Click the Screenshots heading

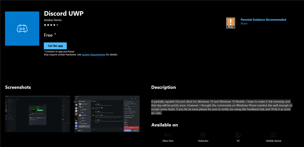tap(18, 87)
